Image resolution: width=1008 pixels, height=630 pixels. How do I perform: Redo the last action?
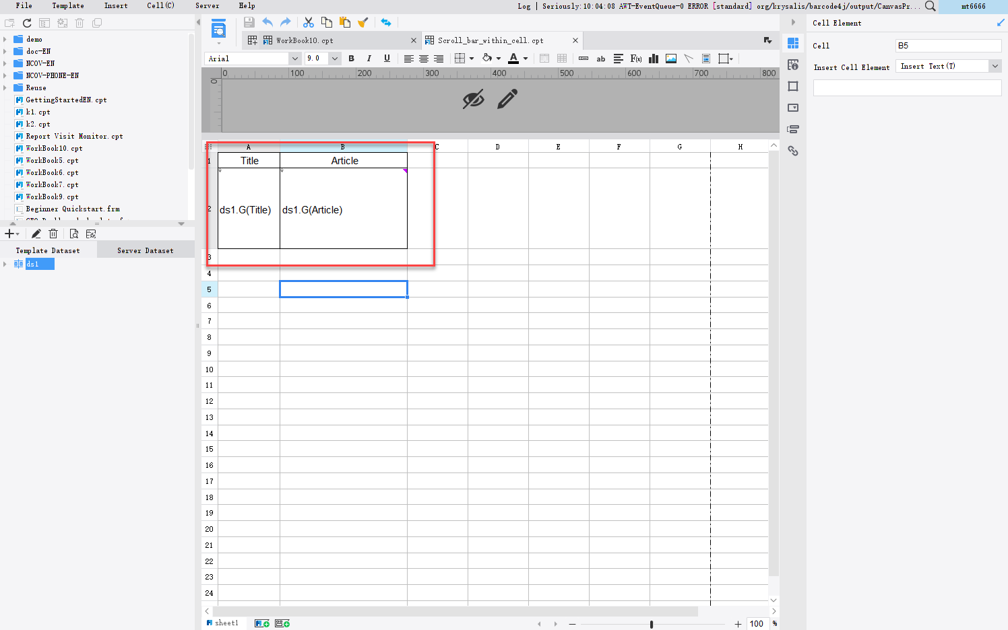click(286, 22)
